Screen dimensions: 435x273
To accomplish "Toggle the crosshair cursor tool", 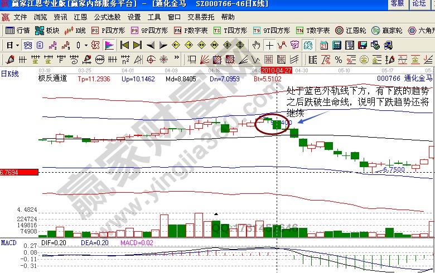I will tap(269, 45).
